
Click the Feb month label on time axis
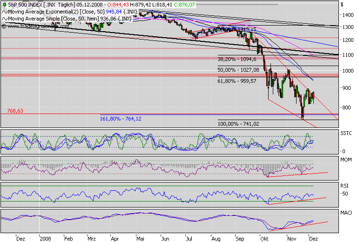(68, 239)
